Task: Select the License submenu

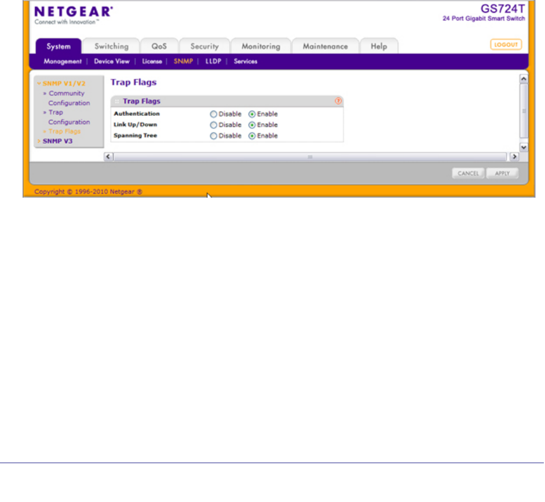Action: click(152, 61)
